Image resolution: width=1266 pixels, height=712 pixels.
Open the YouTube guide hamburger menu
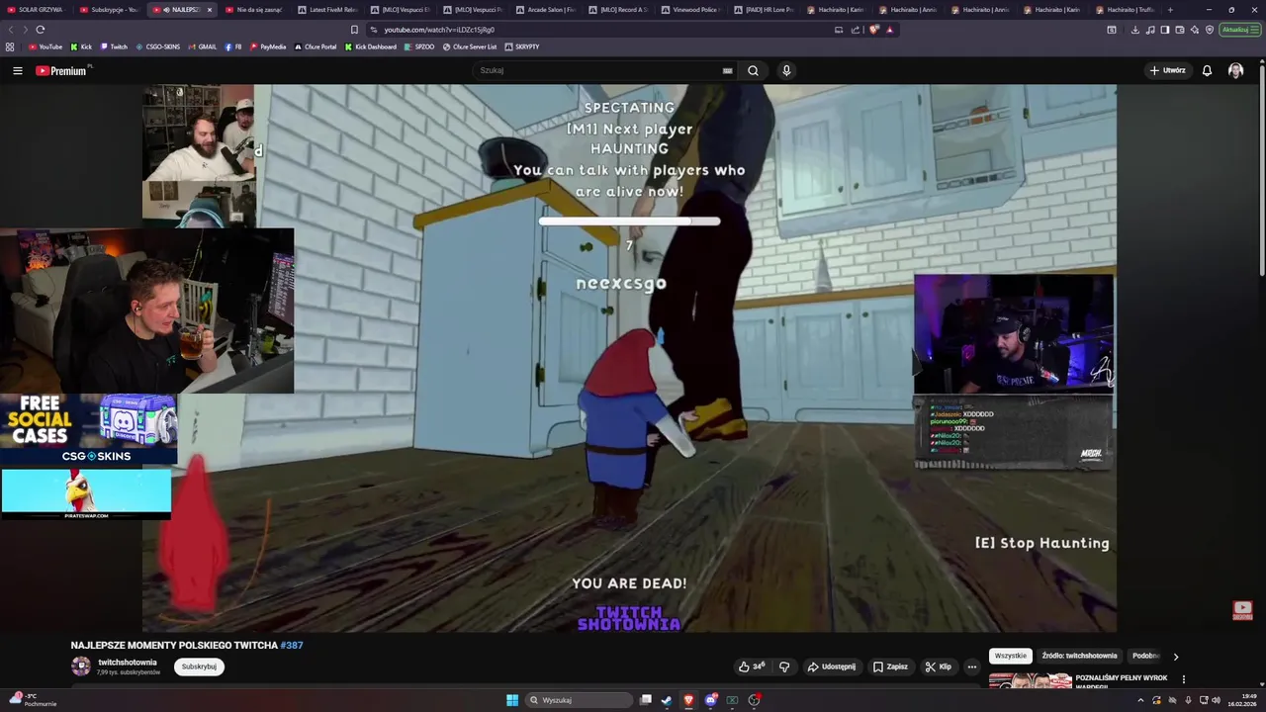tap(17, 70)
